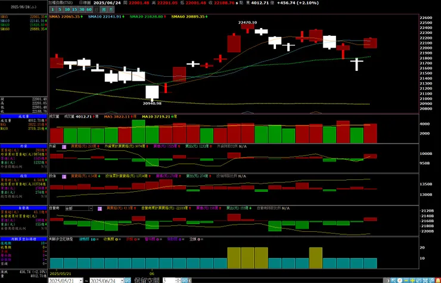
Task: Select the monthly (月) timeframe button
Action: click(x=111, y=10)
